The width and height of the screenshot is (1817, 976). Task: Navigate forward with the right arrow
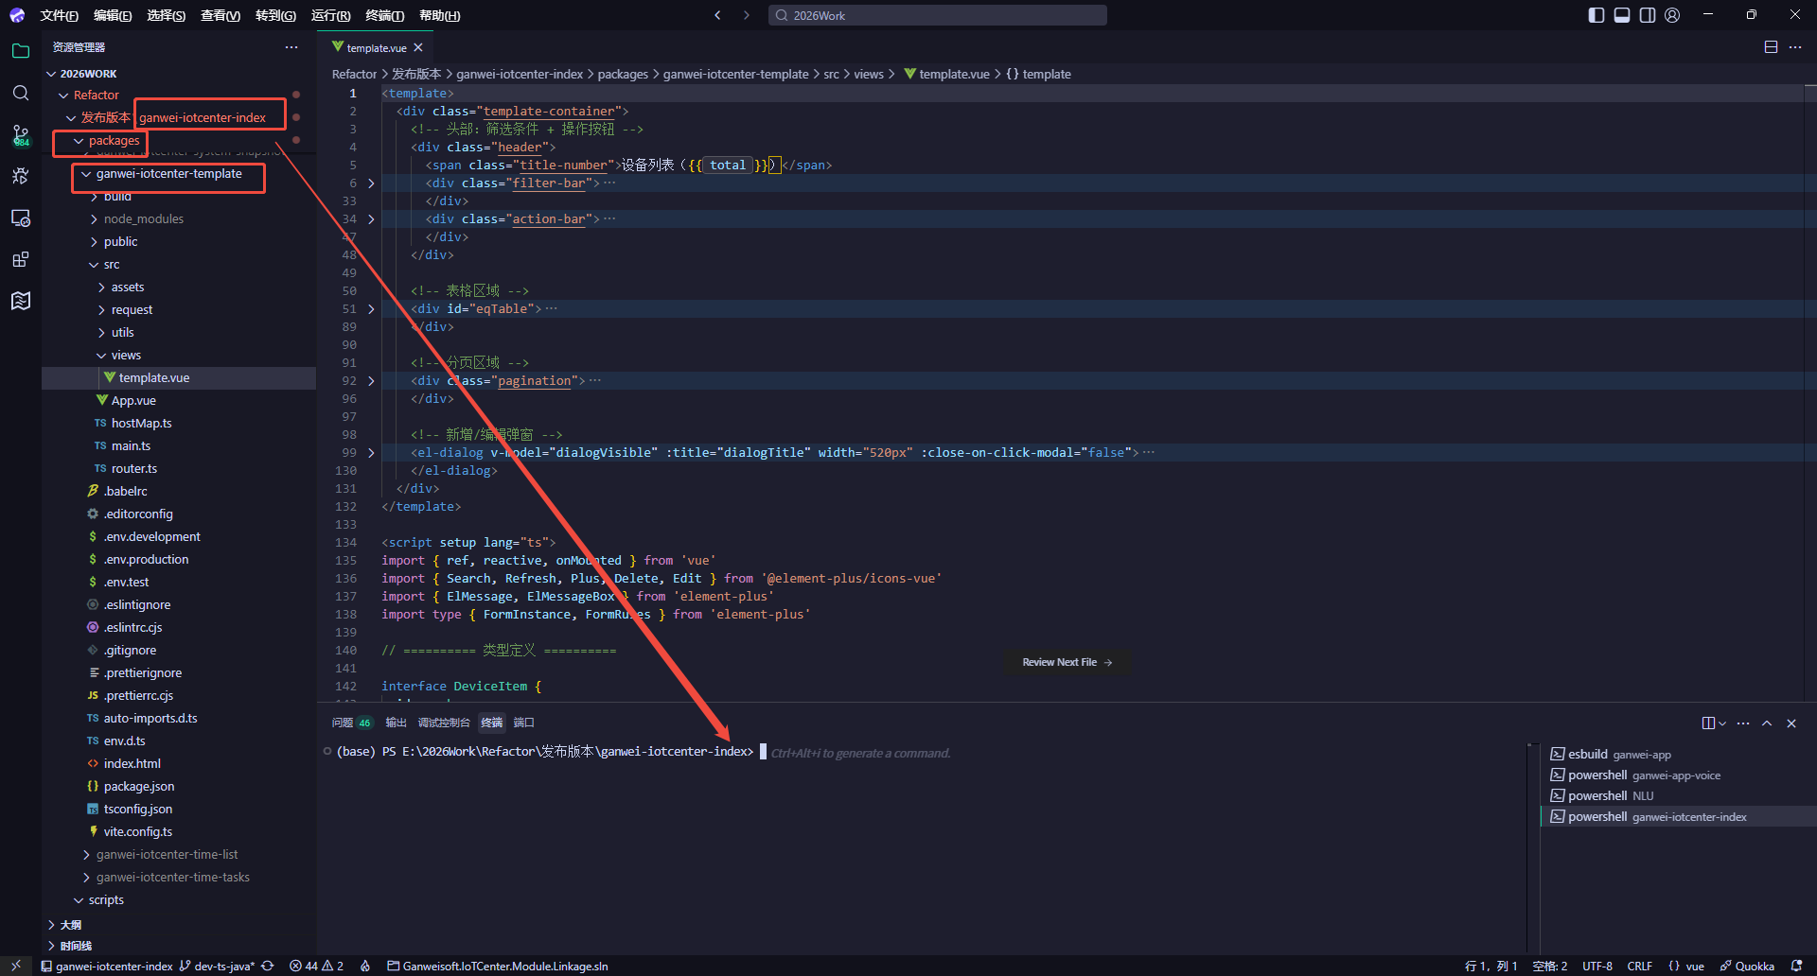746,15
